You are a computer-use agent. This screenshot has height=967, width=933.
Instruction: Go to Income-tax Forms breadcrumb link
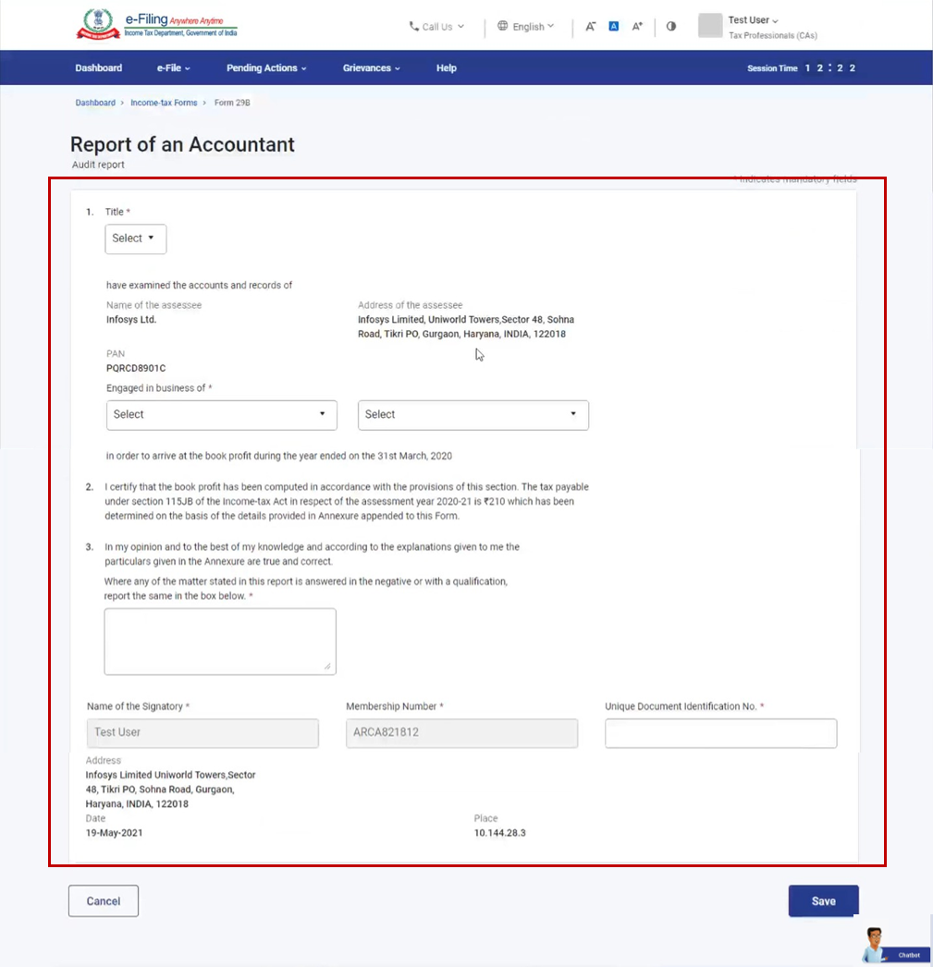[x=164, y=103]
